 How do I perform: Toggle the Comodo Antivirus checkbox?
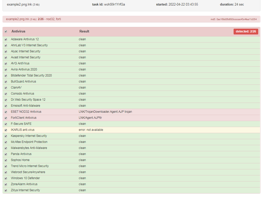point(6,94)
